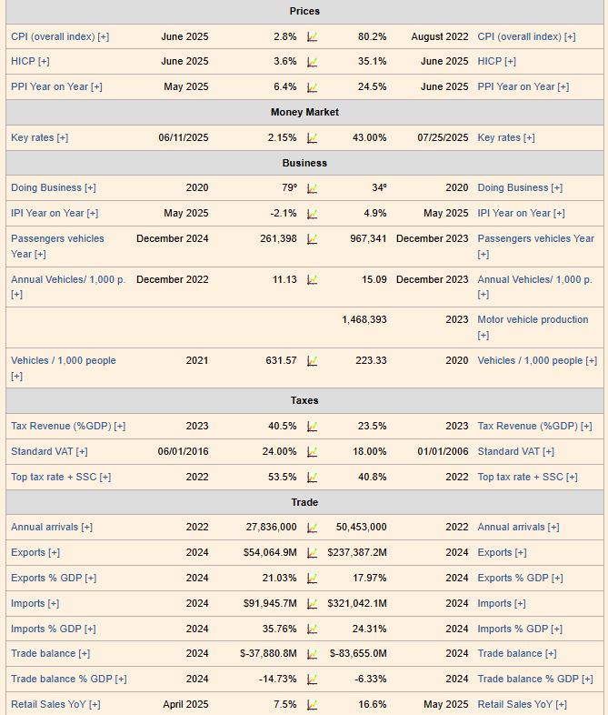Expand the [+] beside left HICP
The width and height of the screenshot is (608, 715).
[x=44, y=62]
